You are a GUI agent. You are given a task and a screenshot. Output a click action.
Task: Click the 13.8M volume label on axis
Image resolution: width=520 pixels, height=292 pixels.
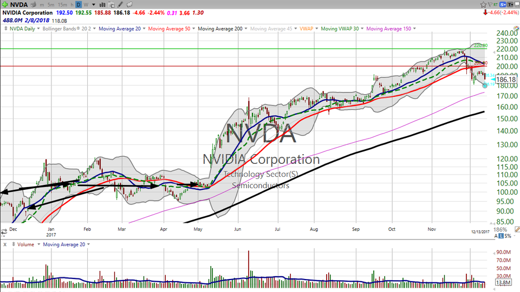(x=503, y=282)
